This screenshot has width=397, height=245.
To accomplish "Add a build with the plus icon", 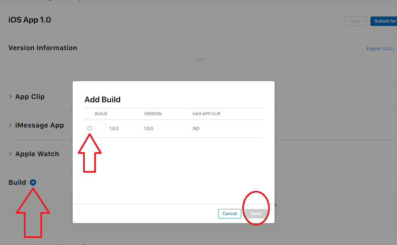I will pos(33,182).
